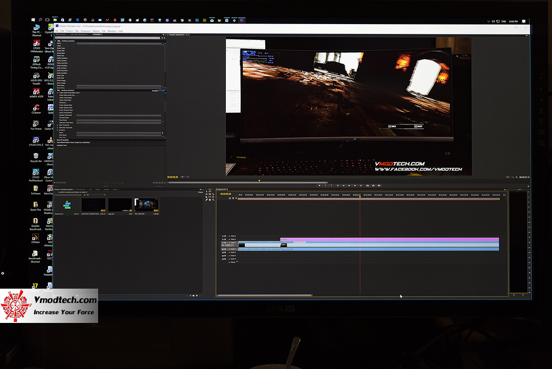The height and width of the screenshot is (369, 552).
Task: Mute Audio 4 track output speaker
Action: point(223,258)
